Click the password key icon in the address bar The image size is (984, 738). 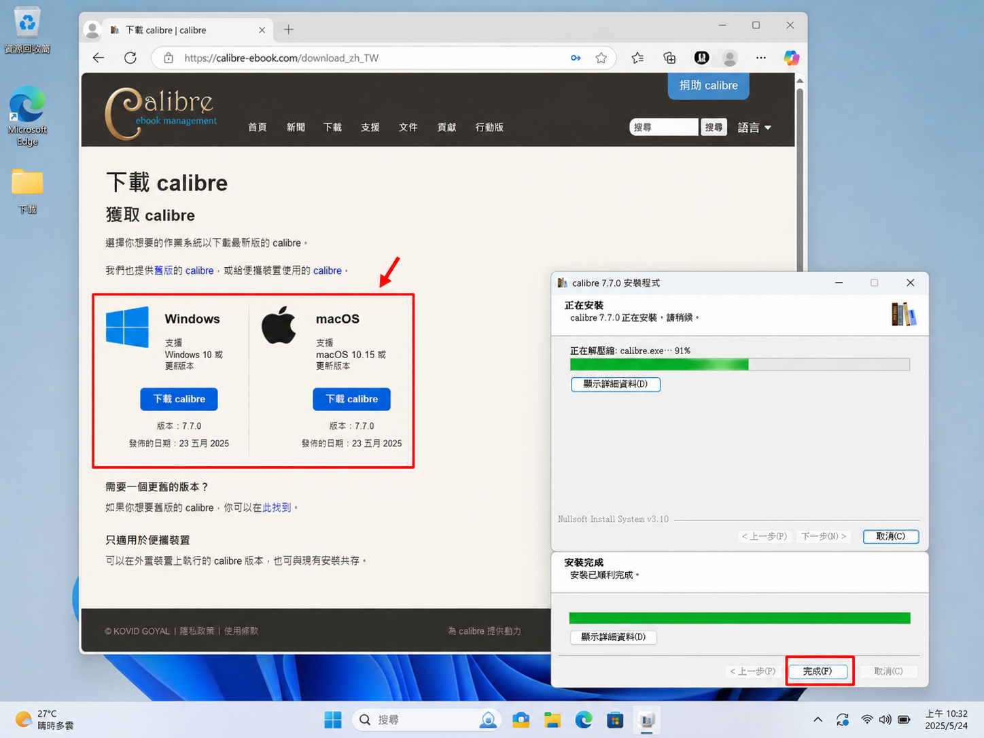pos(576,58)
